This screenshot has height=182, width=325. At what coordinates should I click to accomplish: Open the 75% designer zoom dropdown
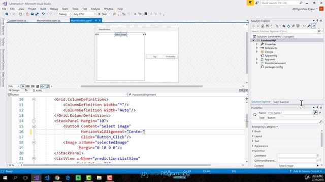click(x=14, y=86)
